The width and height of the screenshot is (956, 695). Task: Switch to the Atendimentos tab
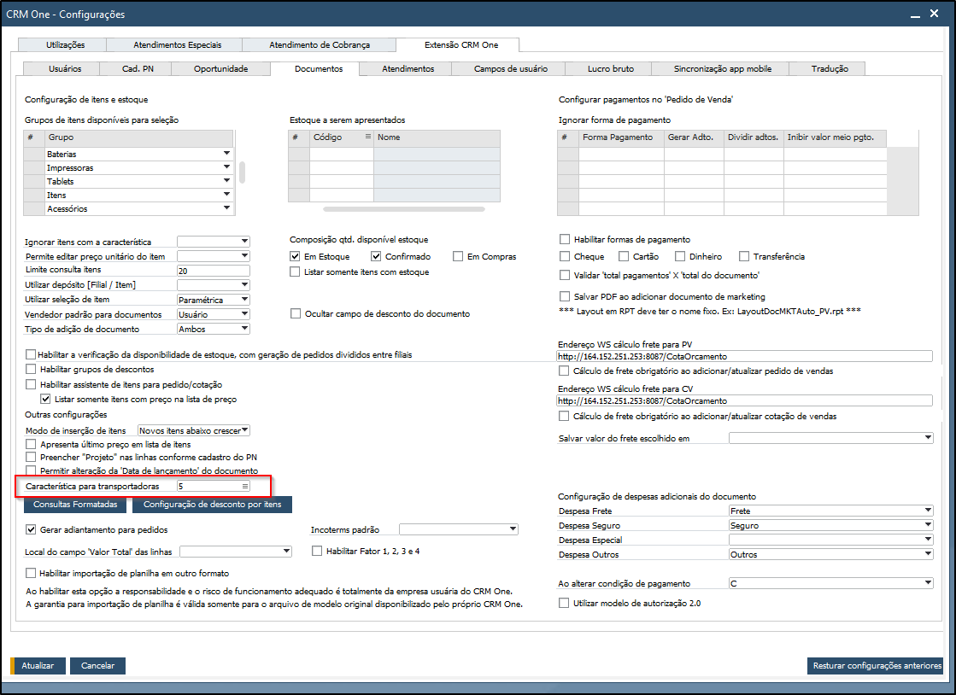point(408,69)
